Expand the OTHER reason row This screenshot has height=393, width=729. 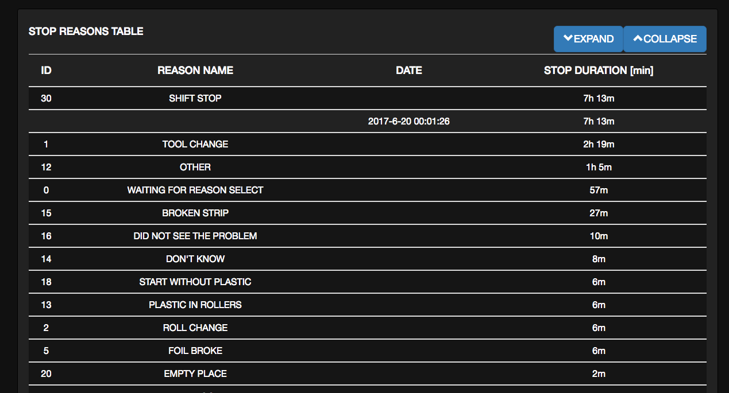tap(368, 167)
